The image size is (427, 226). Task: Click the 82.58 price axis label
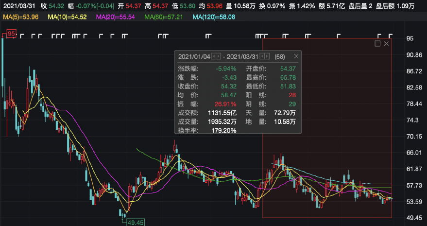414,88
